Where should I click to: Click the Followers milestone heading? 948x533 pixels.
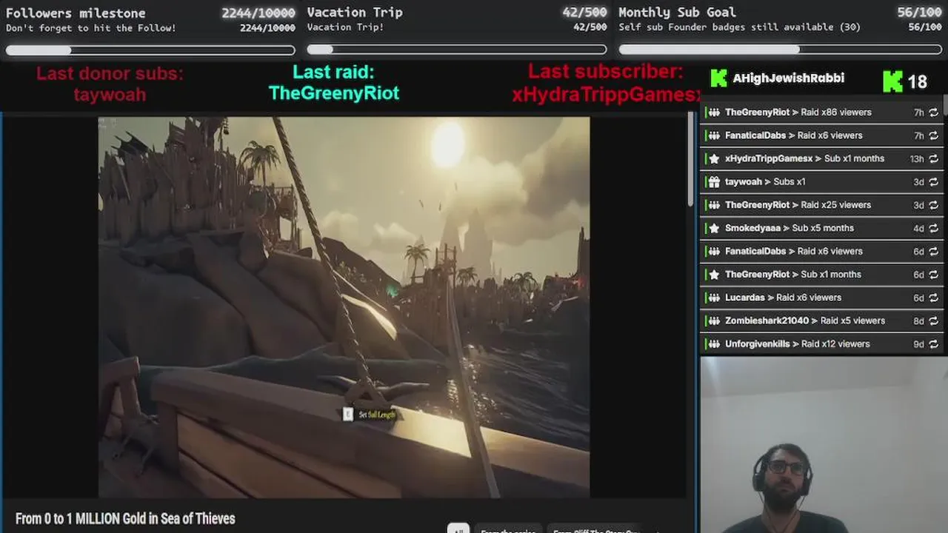[76, 13]
